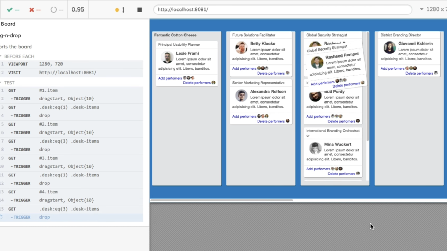Viewport: 447px width, 251px height.
Task: Click Mina Wuckert's avatar image
Action: pyautogui.click(x=315, y=148)
